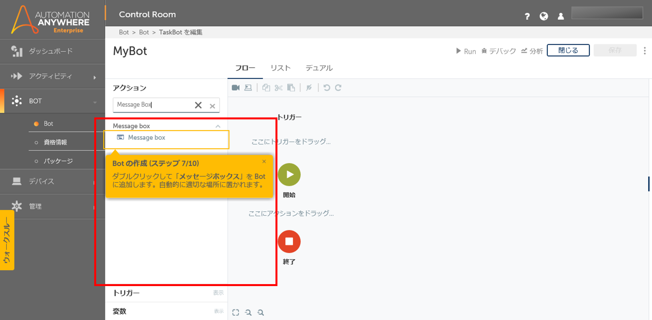Open パッケージ in the sidebar

pos(58,161)
